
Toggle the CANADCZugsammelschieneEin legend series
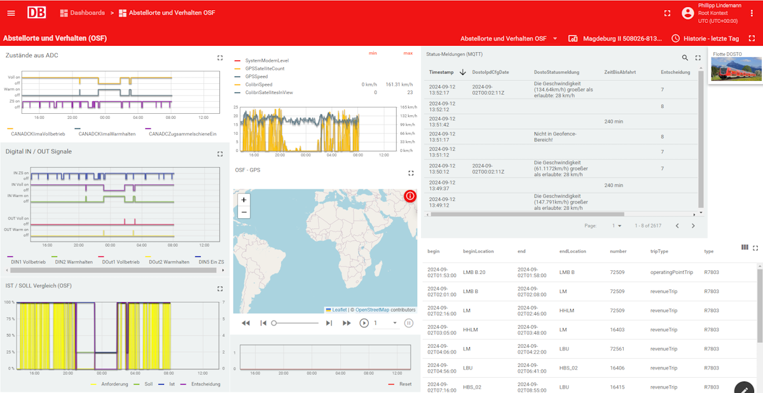[x=181, y=133]
